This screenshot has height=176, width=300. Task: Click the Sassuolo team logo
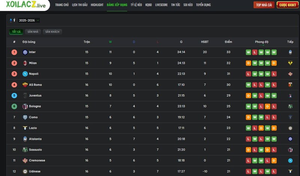pos(25,150)
